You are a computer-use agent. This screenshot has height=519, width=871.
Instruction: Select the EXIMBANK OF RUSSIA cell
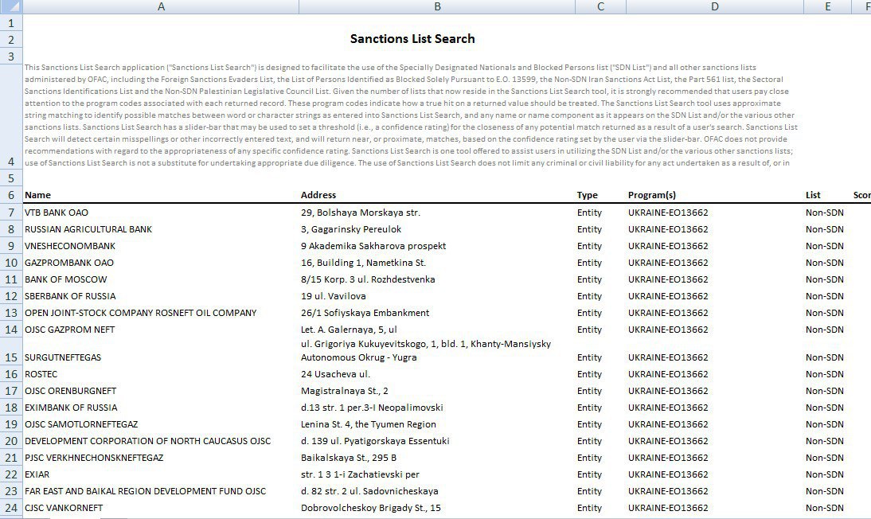click(161, 408)
